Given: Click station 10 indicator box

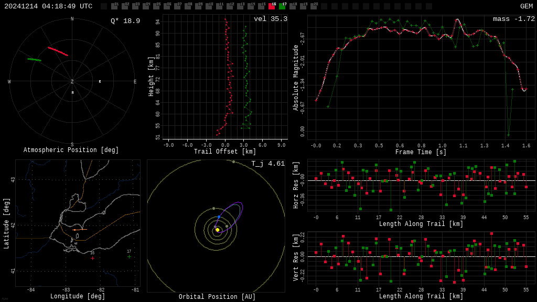Looking at the screenshot, I should click(x=209, y=6).
